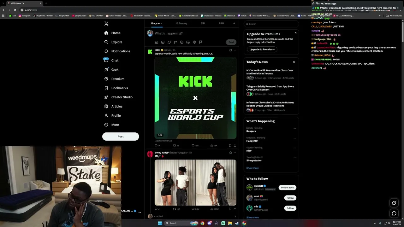Repost the BWay Yungy post
The height and width of the screenshot is (227, 404).
175,209
